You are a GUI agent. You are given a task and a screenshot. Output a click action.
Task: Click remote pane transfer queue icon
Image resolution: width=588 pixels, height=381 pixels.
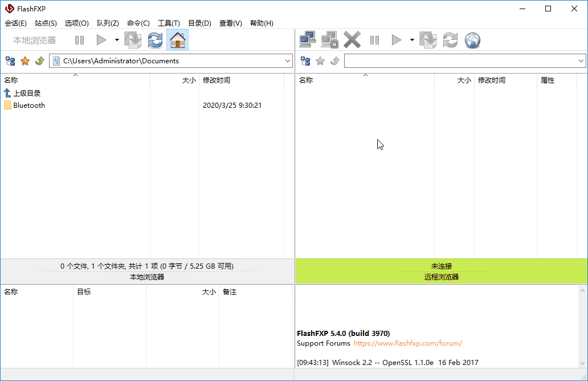[428, 40]
